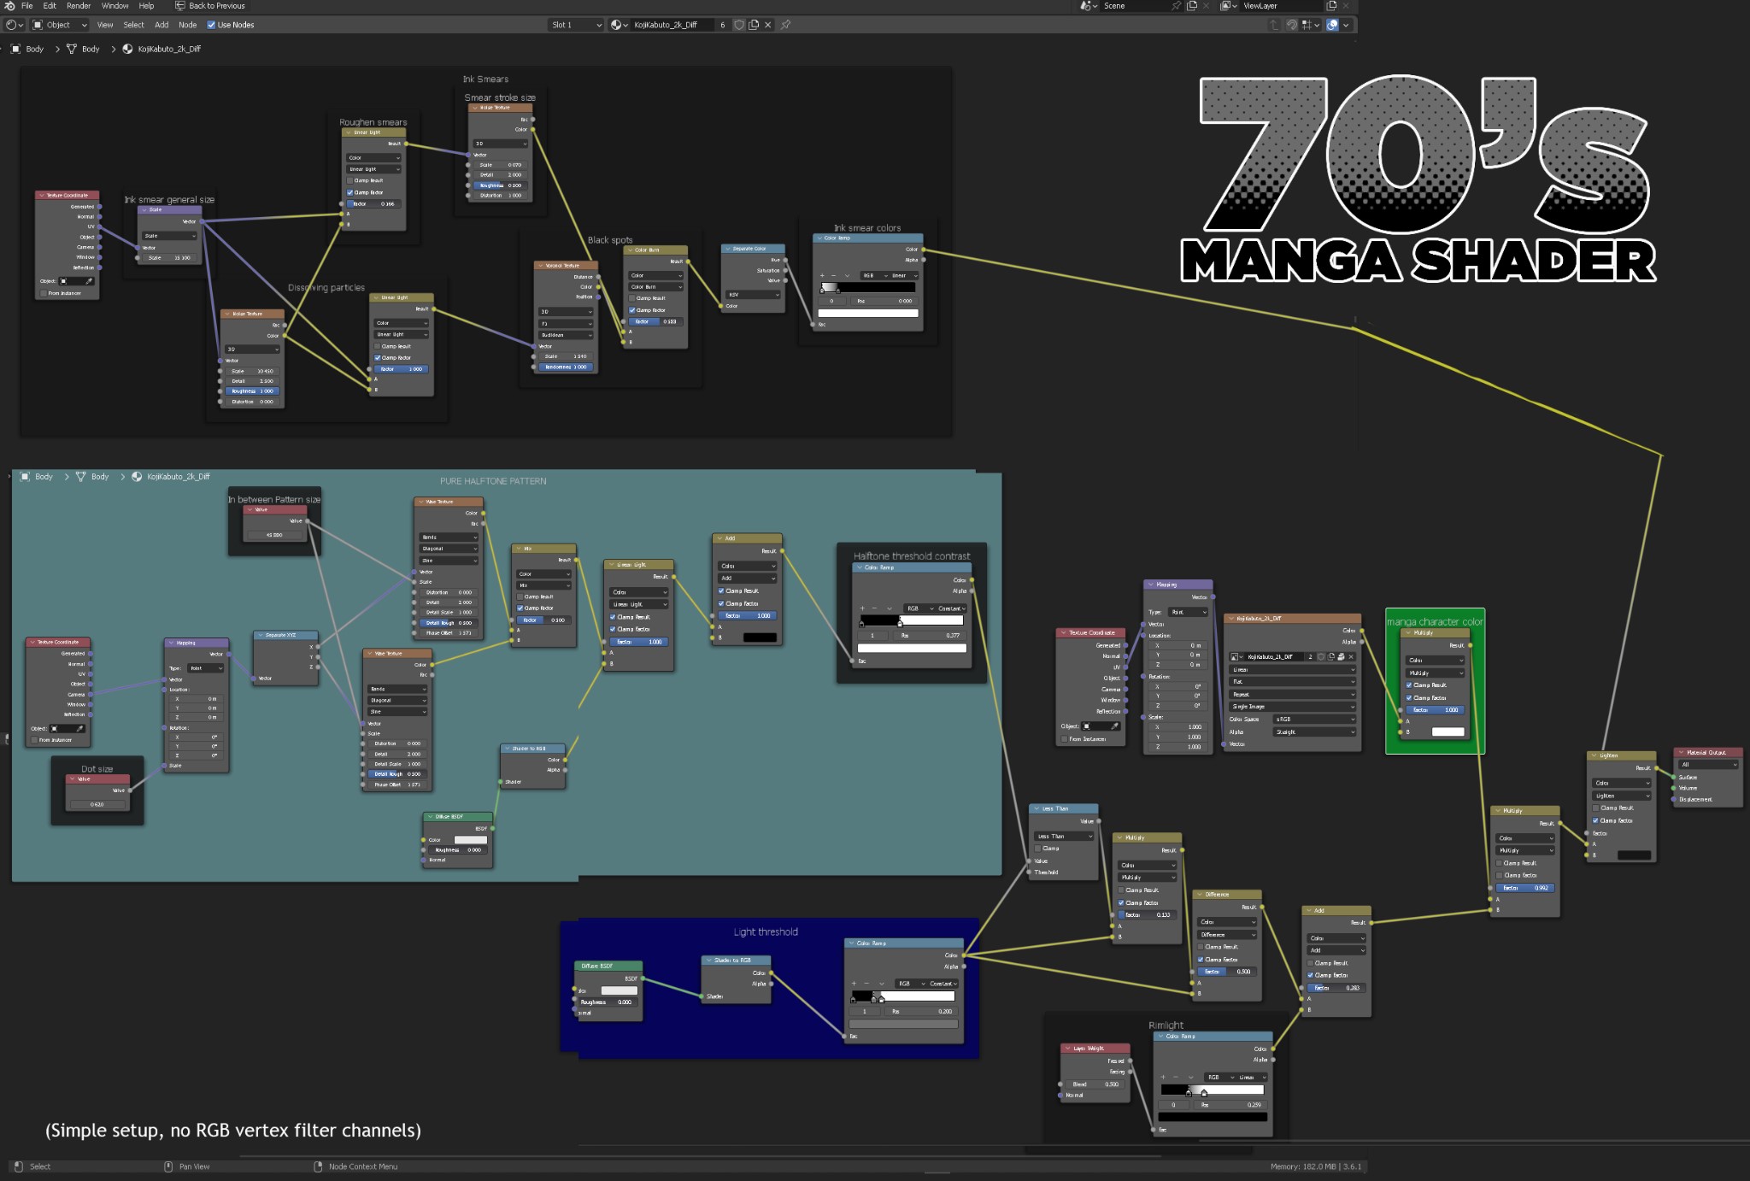Screen dimensions: 1750x1181
Task: Enable Clamp Result in Lighten node
Action: pyautogui.click(x=1595, y=808)
